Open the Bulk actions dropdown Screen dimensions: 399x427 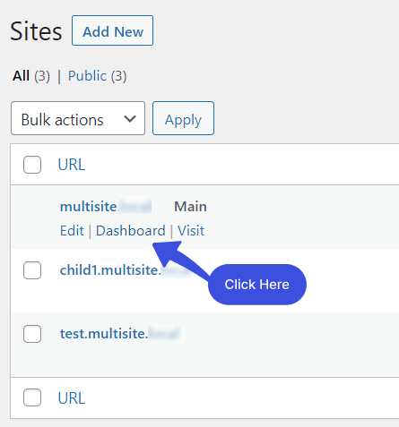tap(78, 118)
